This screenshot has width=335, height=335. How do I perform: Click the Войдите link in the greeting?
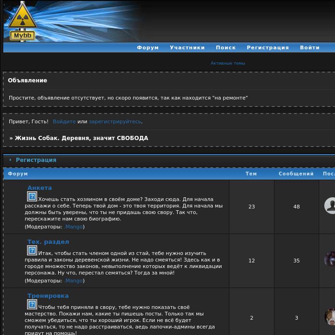pyautogui.click(x=64, y=121)
